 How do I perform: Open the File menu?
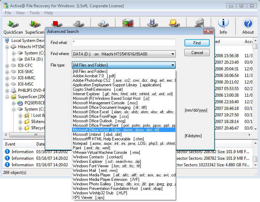point(8,13)
